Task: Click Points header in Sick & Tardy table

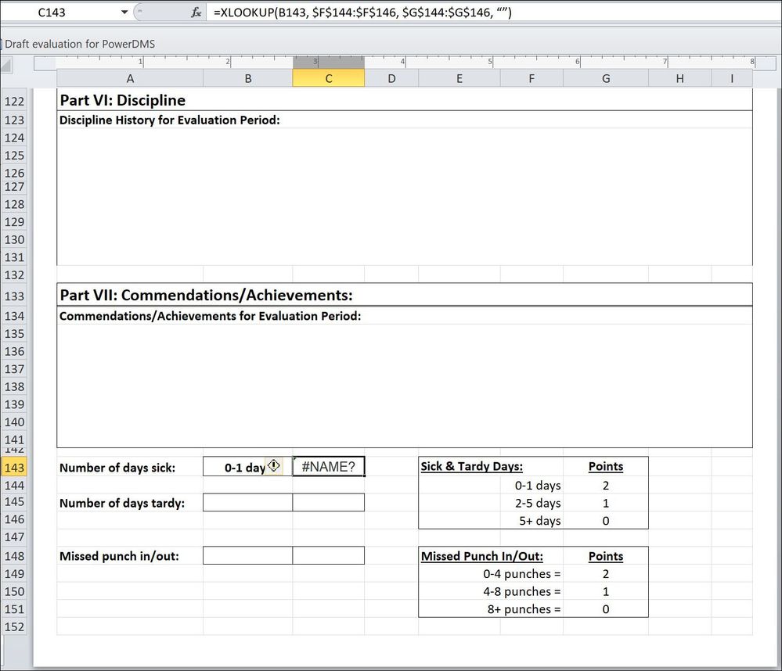Action: (606, 466)
